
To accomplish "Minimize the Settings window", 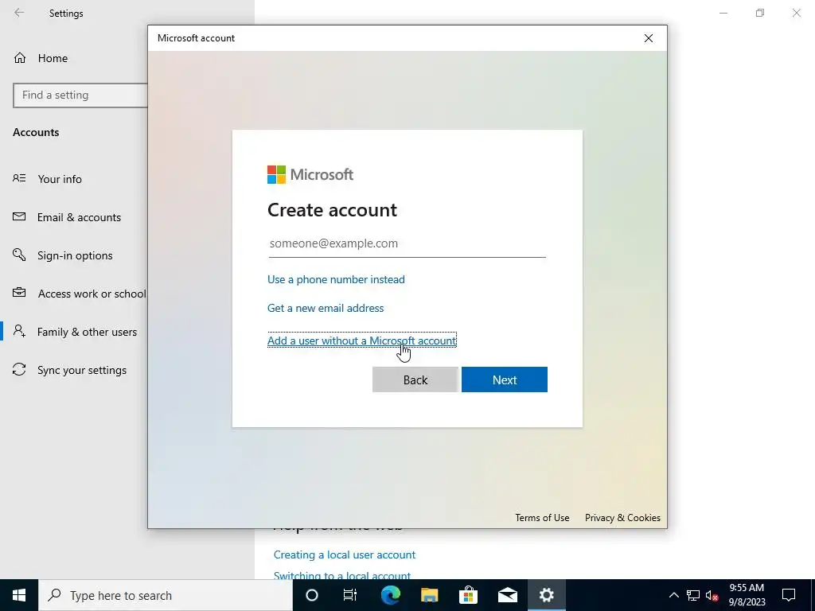I will click(723, 13).
